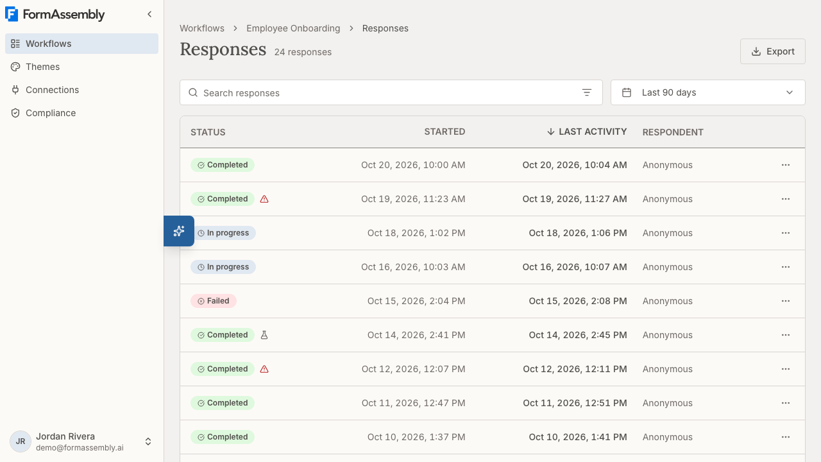Open row actions for Oct 11 response

pyautogui.click(x=786, y=403)
